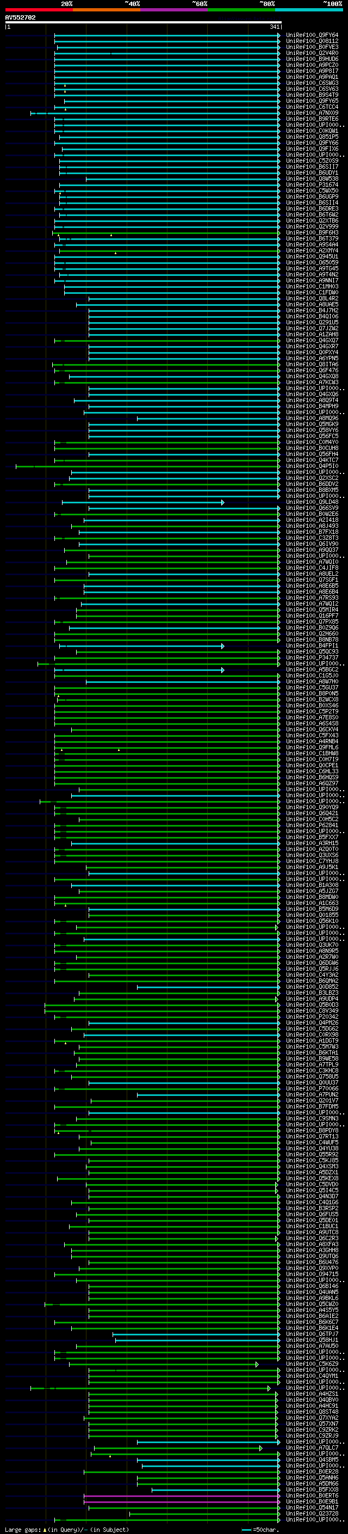Select the UniRef100_C6SW63 label
The width and height of the screenshot is (348, 1534).
point(312,83)
